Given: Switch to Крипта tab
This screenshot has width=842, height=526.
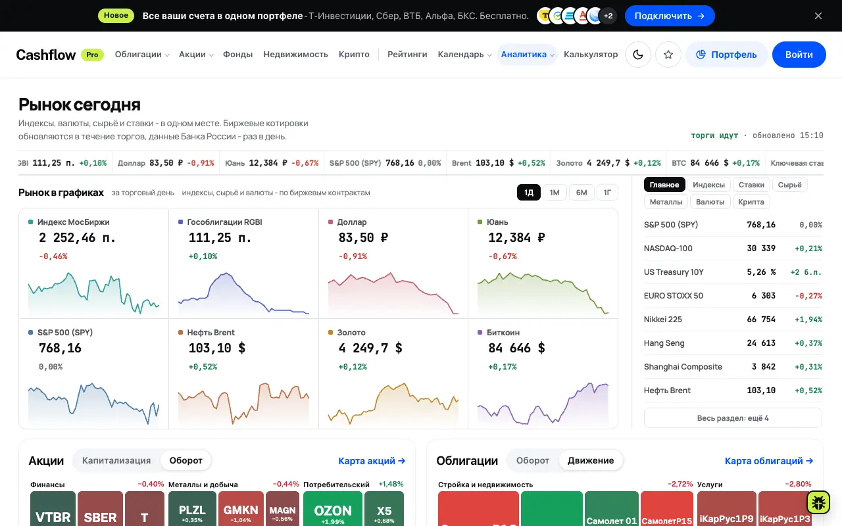Looking at the screenshot, I should pyautogui.click(x=751, y=202).
